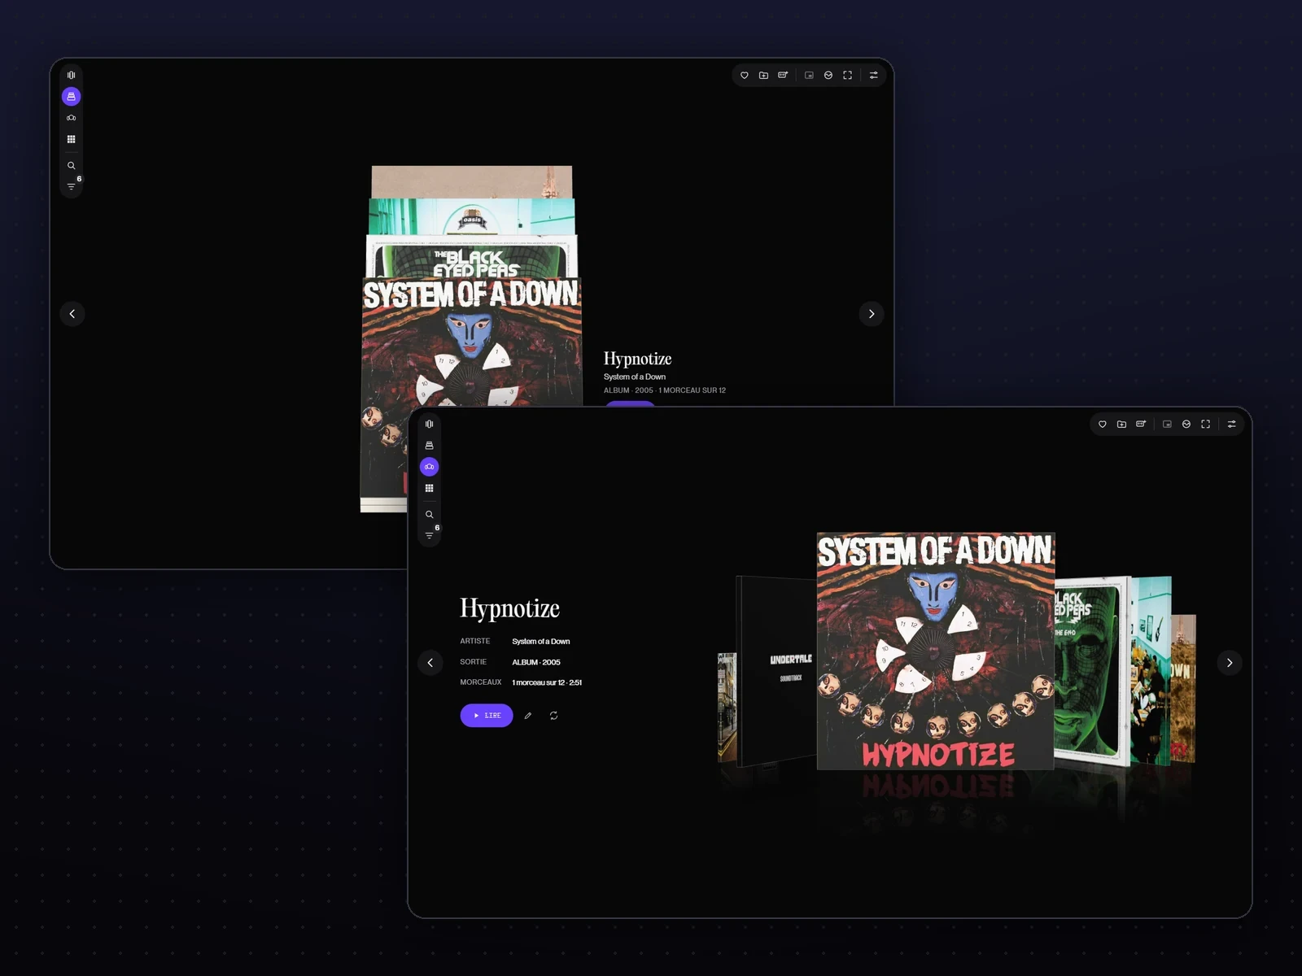Image resolution: width=1302 pixels, height=976 pixels.
Task: Switch to carousel view in back window sidebar
Action: (71, 118)
